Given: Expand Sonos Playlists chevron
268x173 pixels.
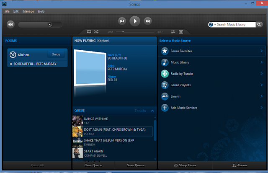Looking at the screenshot, I should click(261, 85).
